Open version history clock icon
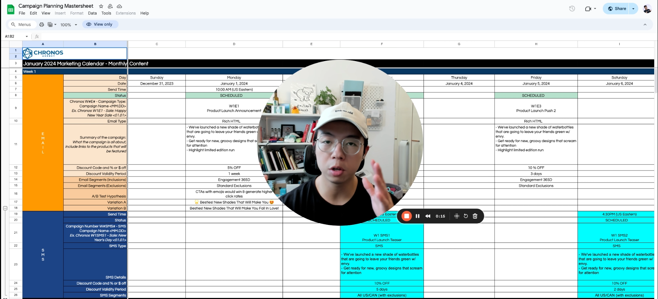This screenshot has height=299, width=658. 572,9
